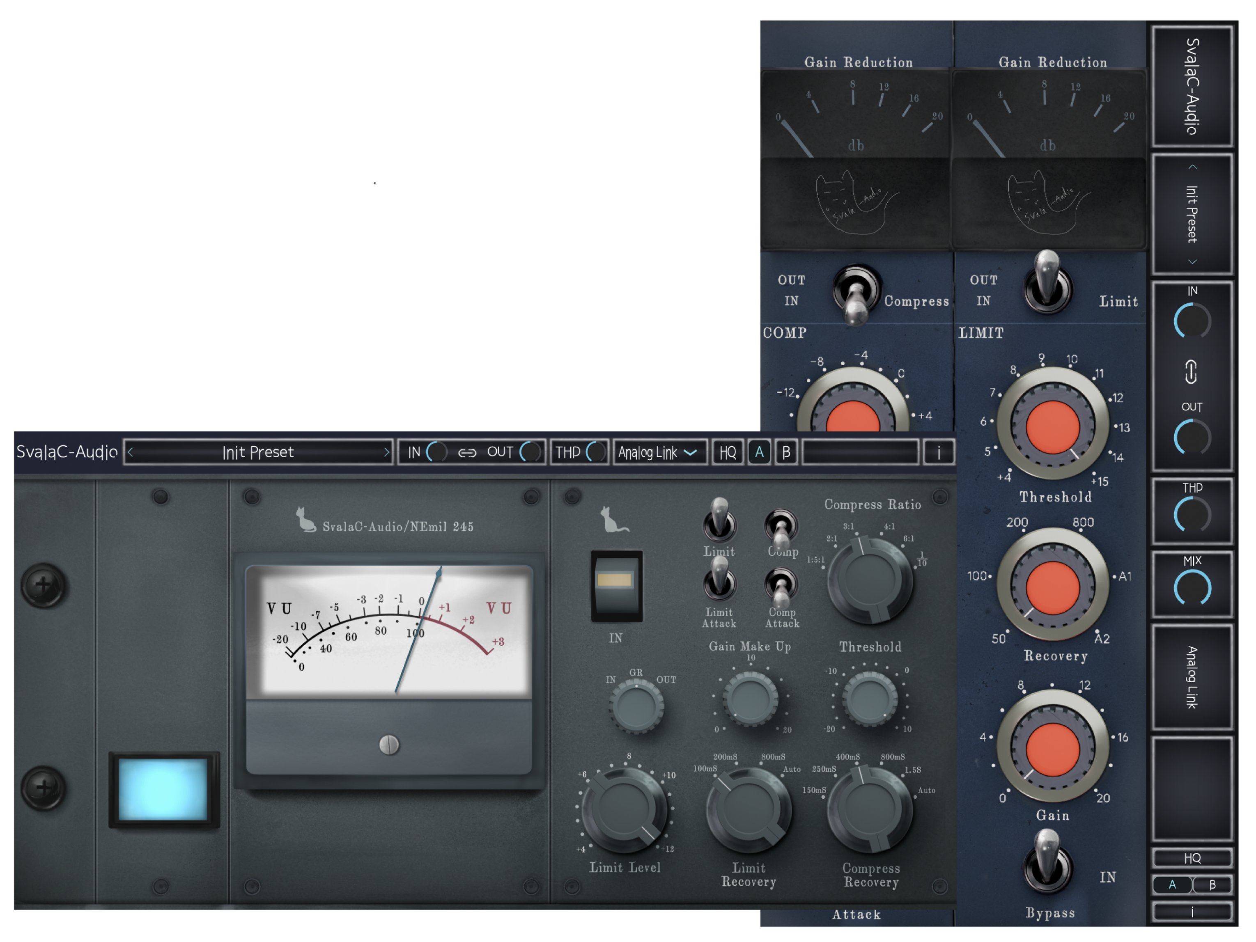Select state A in the horizontal toolbar
The image size is (1256, 942).
click(759, 452)
